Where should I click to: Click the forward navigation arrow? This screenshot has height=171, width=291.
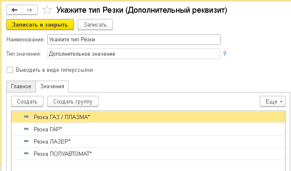[30, 10]
